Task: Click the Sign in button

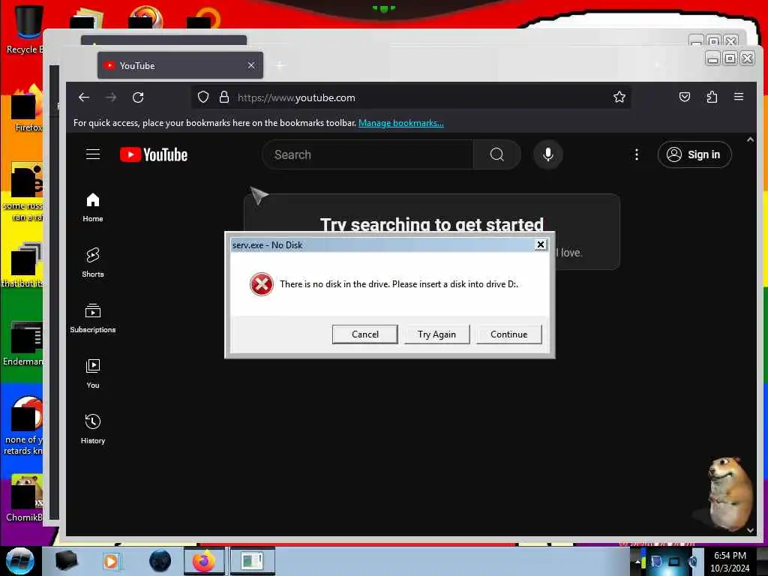Action: click(x=694, y=154)
